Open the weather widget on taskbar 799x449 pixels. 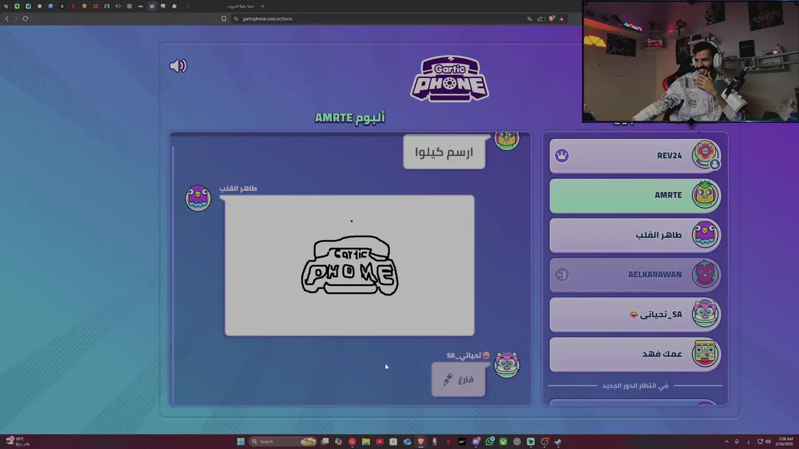pyautogui.click(x=16, y=442)
